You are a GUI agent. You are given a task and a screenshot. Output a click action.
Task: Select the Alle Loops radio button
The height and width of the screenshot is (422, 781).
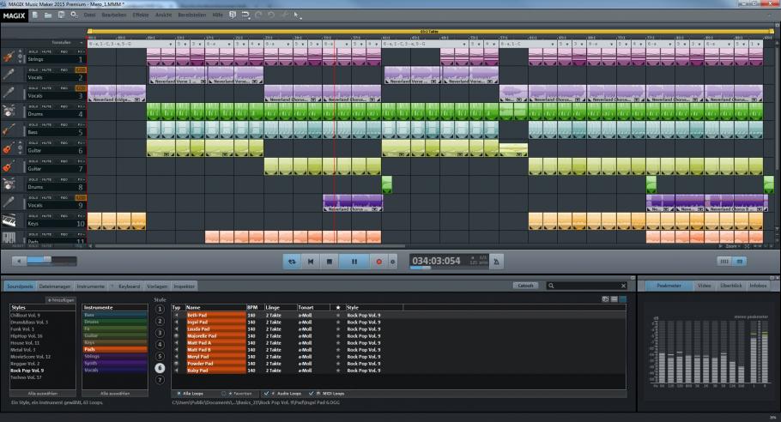click(177, 392)
